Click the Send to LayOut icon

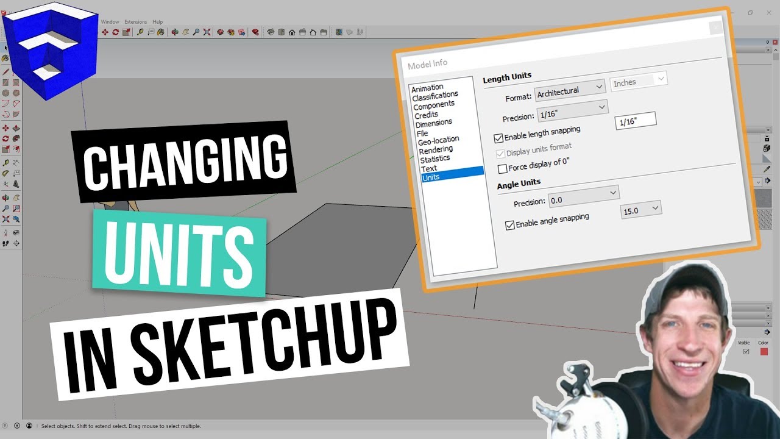[241, 32]
